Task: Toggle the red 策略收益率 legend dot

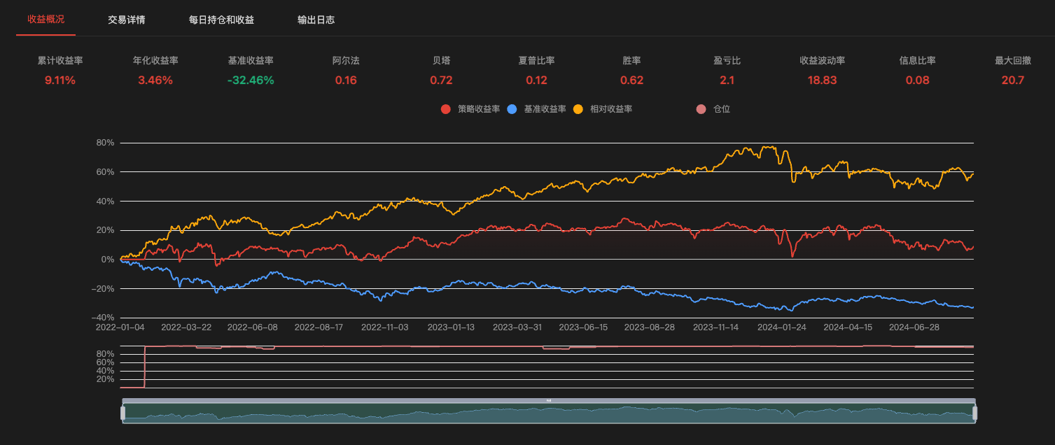Action: [446, 109]
